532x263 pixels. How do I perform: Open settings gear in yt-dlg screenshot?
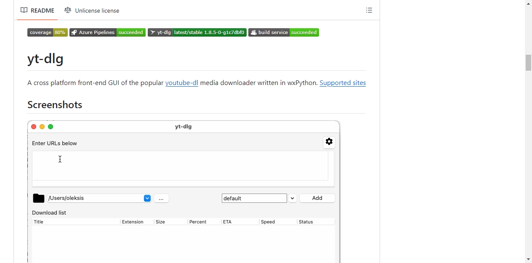[x=329, y=142]
